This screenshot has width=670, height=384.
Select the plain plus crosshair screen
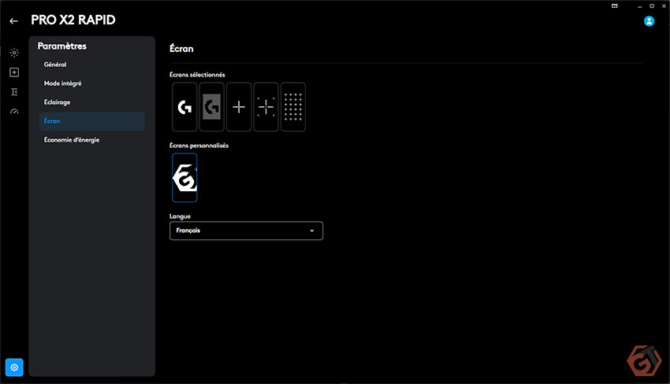tap(239, 107)
